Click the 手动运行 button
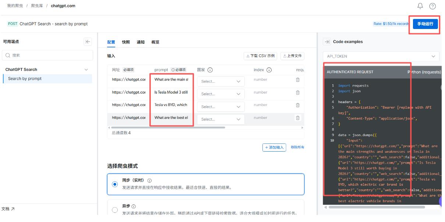445x222 pixels. click(x=425, y=24)
